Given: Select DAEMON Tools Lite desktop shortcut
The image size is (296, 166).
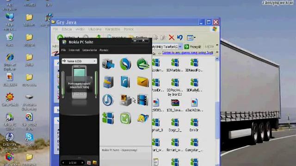Looking at the screenshot, I should click(9, 142).
